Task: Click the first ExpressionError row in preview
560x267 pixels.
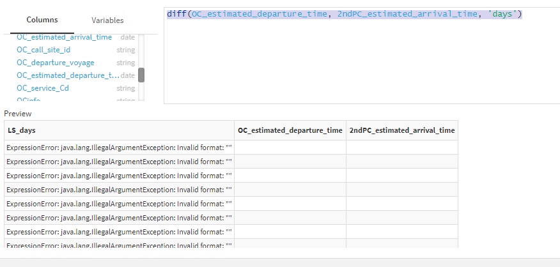Action: [x=119, y=147]
